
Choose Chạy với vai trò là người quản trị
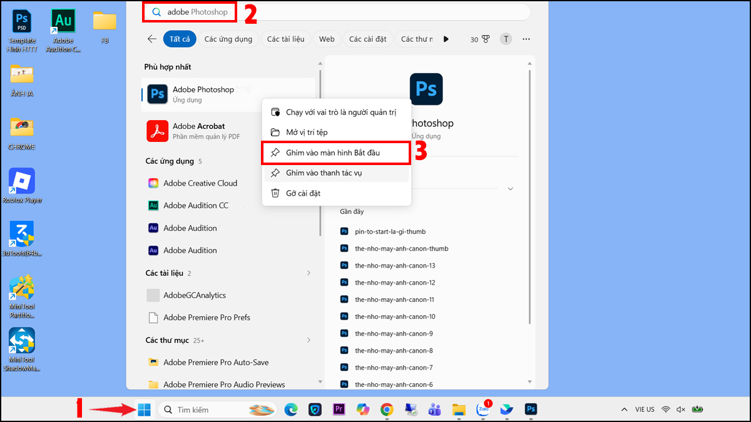pyautogui.click(x=336, y=113)
